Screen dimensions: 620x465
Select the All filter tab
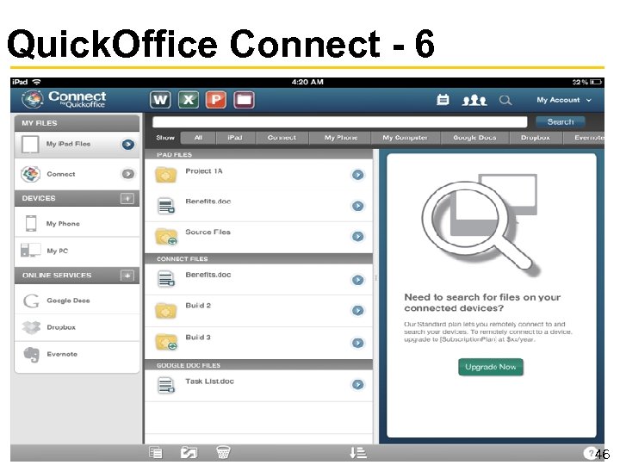coord(198,138)
